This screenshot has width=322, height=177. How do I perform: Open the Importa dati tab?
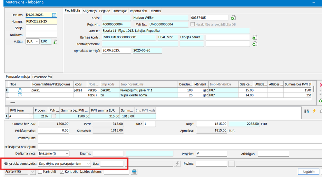(139, 11)
